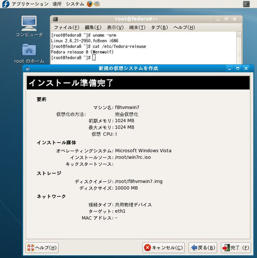
Task: Click the キャンセル(C) button
Action: [x=164, y=248]
